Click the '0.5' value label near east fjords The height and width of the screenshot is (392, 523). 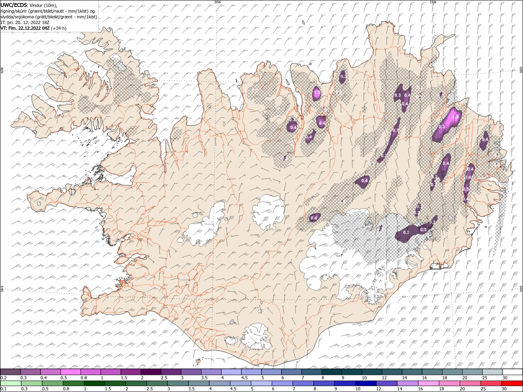point(466,189)
